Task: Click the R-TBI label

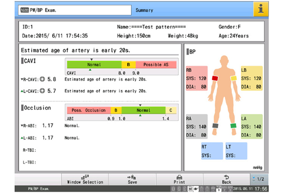Action: [30, 150]
